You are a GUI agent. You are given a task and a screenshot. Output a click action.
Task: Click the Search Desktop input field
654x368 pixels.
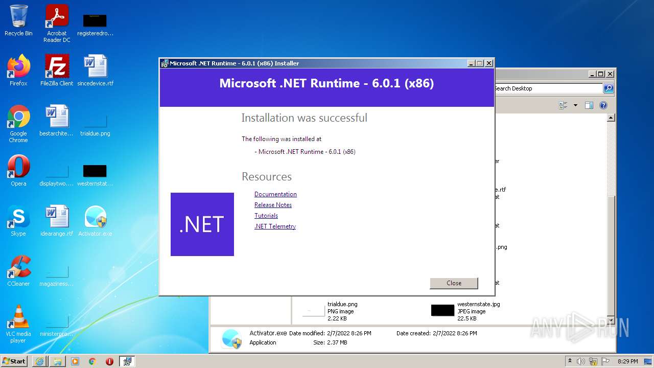[x=548, y=88]
